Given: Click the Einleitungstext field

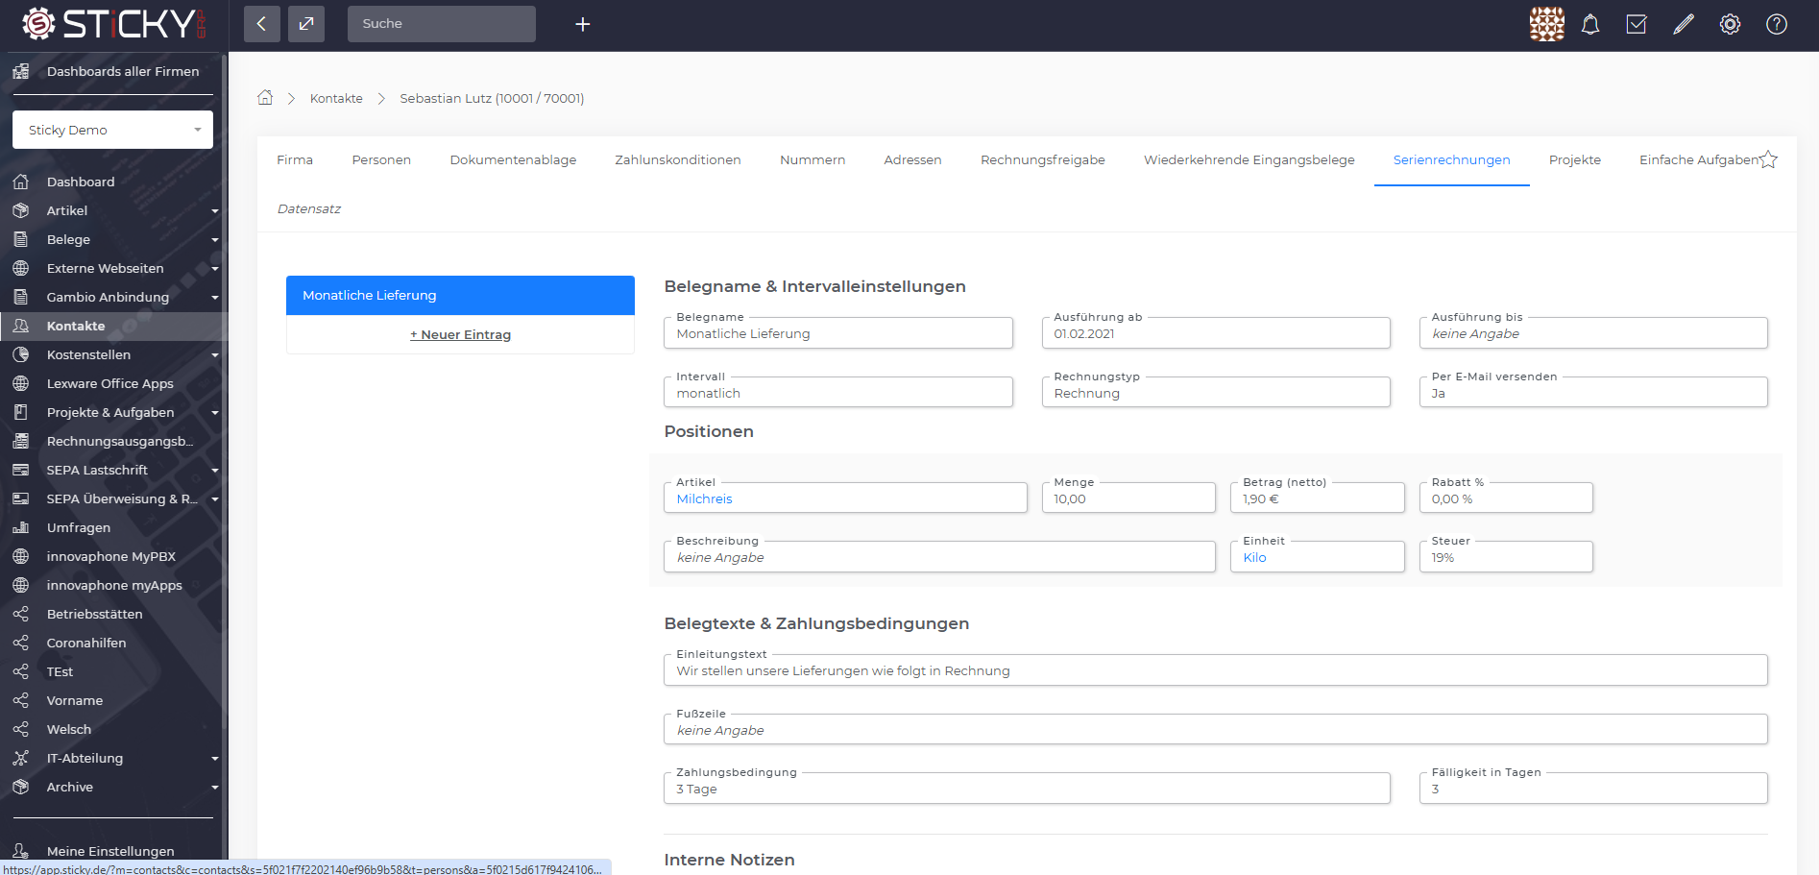Looking at the screenshot, I should pyautogui.click(x=1216, y=669).
